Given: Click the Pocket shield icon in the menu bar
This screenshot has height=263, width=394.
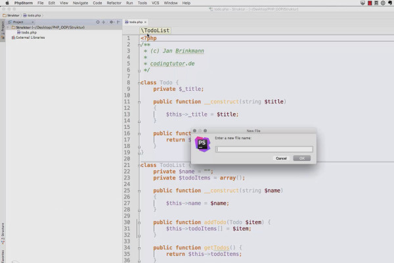Looking at the screenshot, I should [362, 3].
